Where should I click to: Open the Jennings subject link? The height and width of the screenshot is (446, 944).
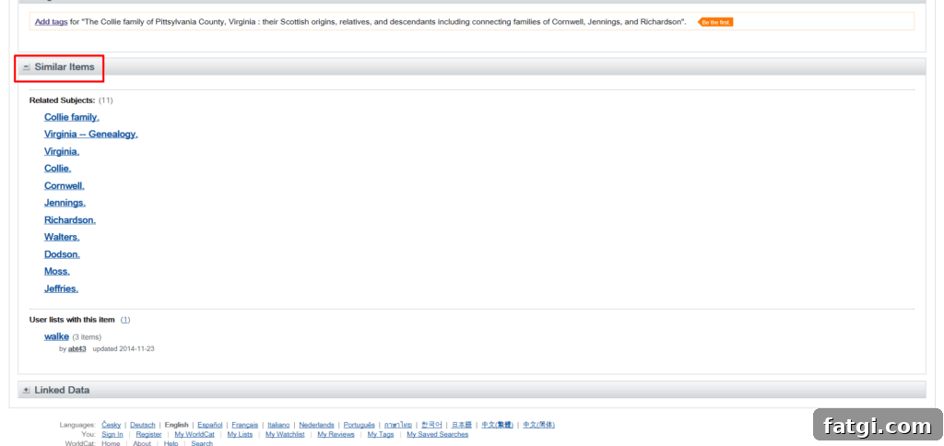[x=65, y=203]
